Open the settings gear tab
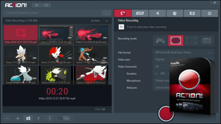The image size is (221, 124). click(209, 13)
